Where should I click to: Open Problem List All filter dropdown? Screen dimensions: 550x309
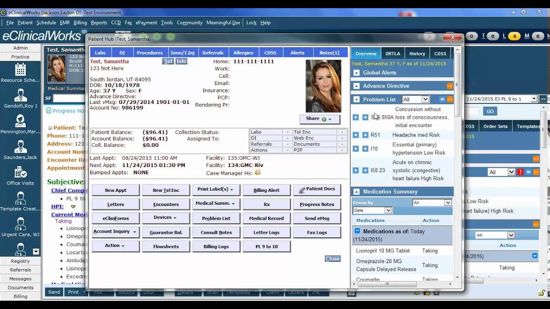pos(416,99)
